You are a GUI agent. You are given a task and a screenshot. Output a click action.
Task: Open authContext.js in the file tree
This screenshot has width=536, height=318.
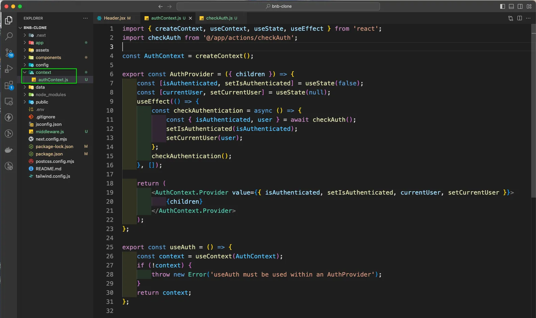pyautogui.click(x=53, y=80)
